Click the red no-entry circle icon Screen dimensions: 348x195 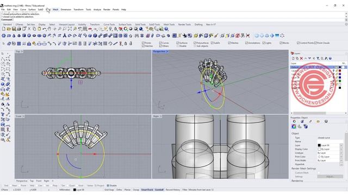(x=238, y=35)
